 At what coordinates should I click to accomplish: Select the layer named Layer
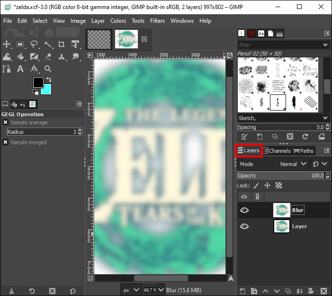tap(299, 226)
